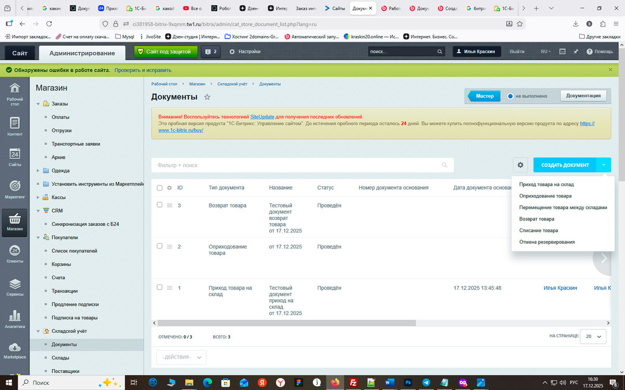Click search magnifier in top admin search

(440, 51)
